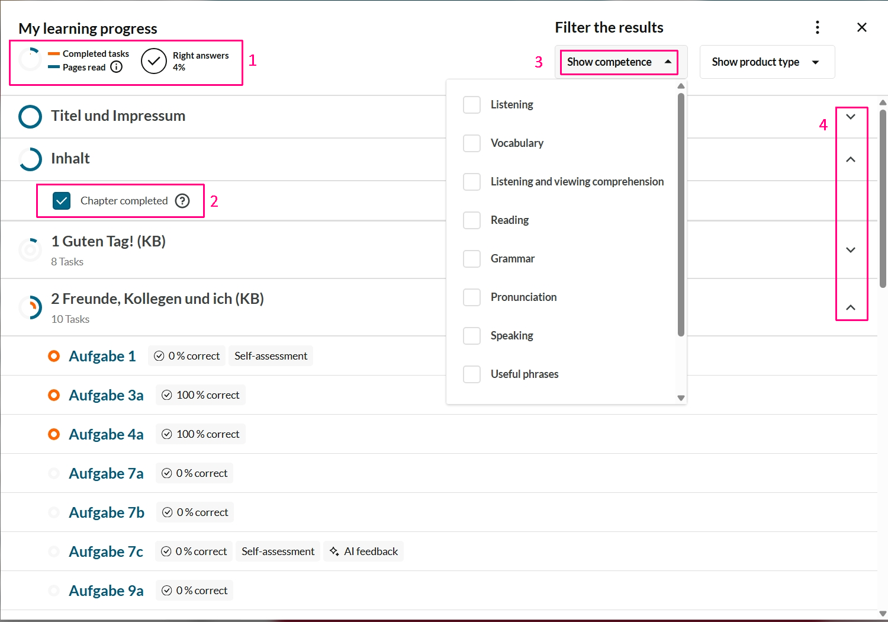The image size is (888, 622).
Task: Click the progress ring beside Titel und Impressum
Action: pos(30,117)
